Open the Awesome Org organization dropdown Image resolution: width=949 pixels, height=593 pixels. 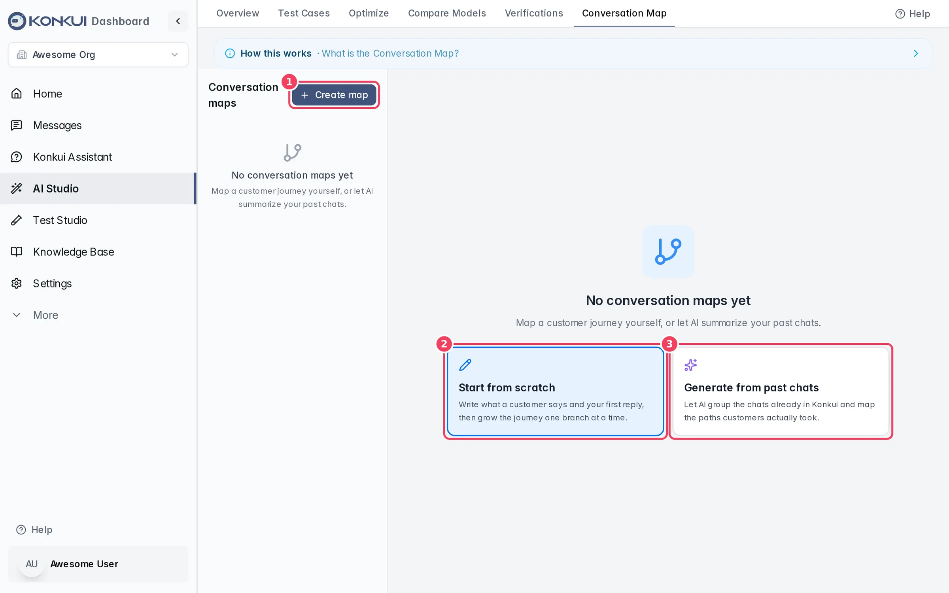pyautogui.click(x=98, y=55)
